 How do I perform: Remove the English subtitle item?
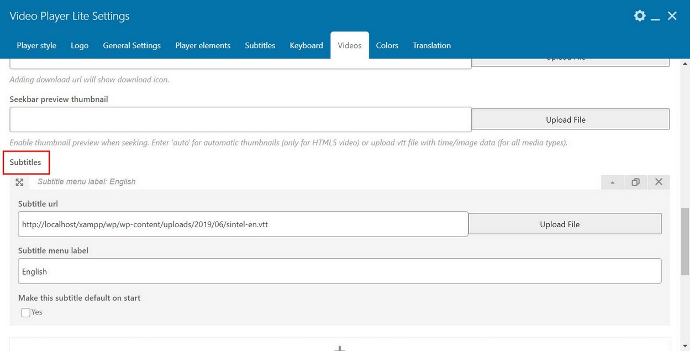659,182
